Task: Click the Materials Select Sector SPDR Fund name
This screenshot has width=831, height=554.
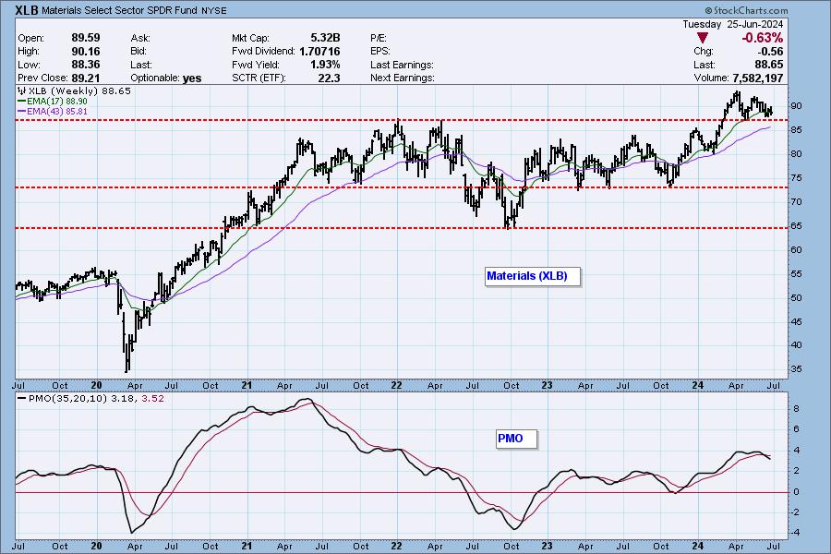Action: click(x=120, y=10)
